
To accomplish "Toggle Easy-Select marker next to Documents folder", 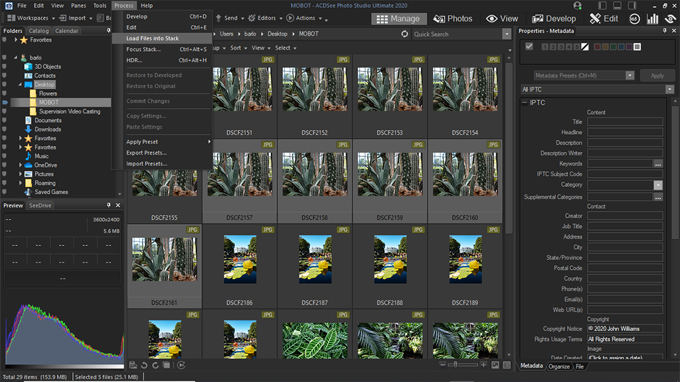I will tap(5, 121).
